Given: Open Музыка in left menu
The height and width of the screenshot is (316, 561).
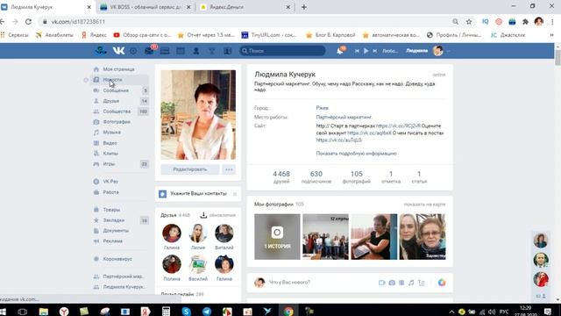Looking at the screenshot, I should 111,133.
